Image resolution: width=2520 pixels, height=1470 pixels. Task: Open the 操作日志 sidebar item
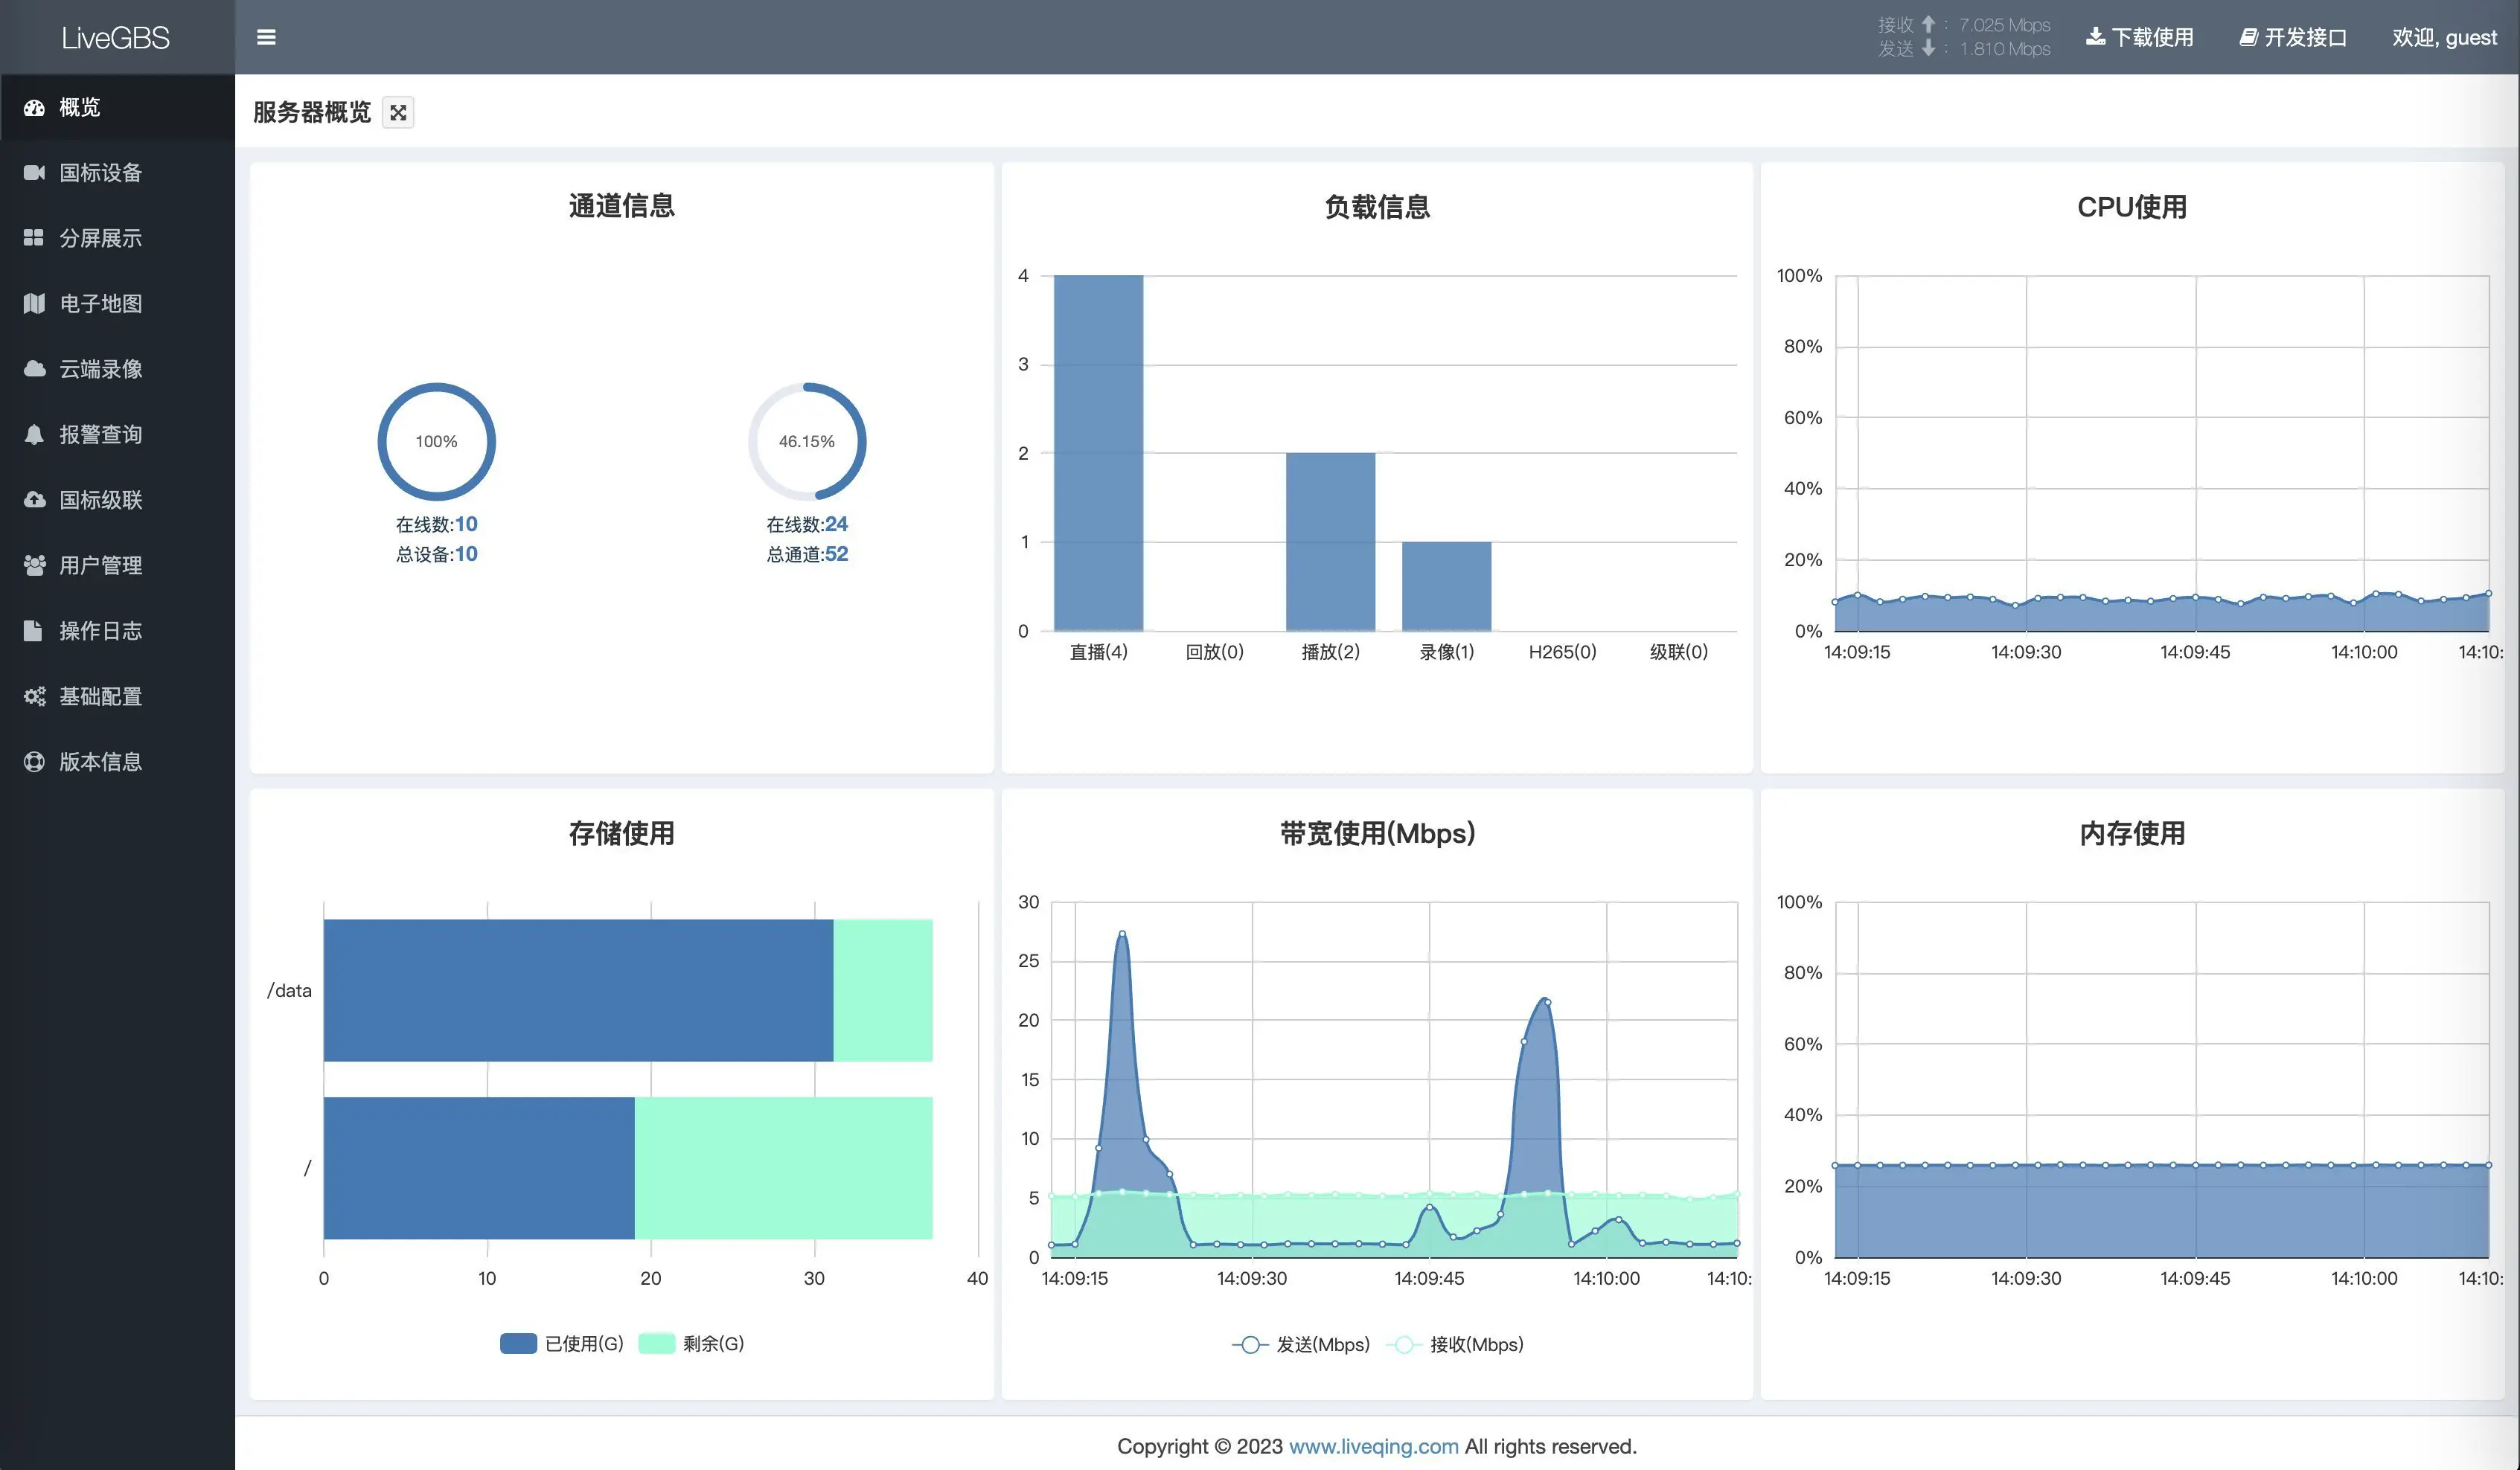pyautogui.click(x=100, y=631)
